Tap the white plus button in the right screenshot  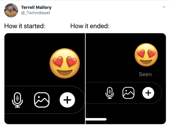pyautogui.click(x=148, y=93)
